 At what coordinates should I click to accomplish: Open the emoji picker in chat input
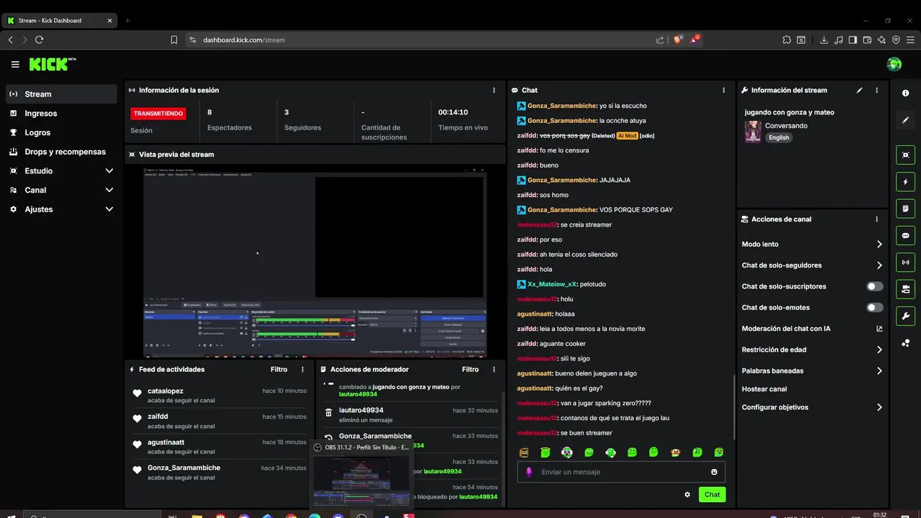(x=714, y=472)
